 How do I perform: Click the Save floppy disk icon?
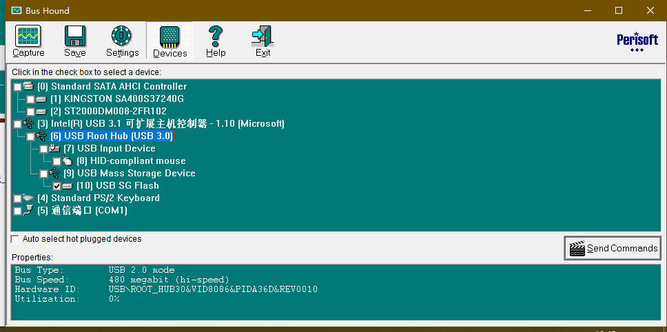pos(75,36)
